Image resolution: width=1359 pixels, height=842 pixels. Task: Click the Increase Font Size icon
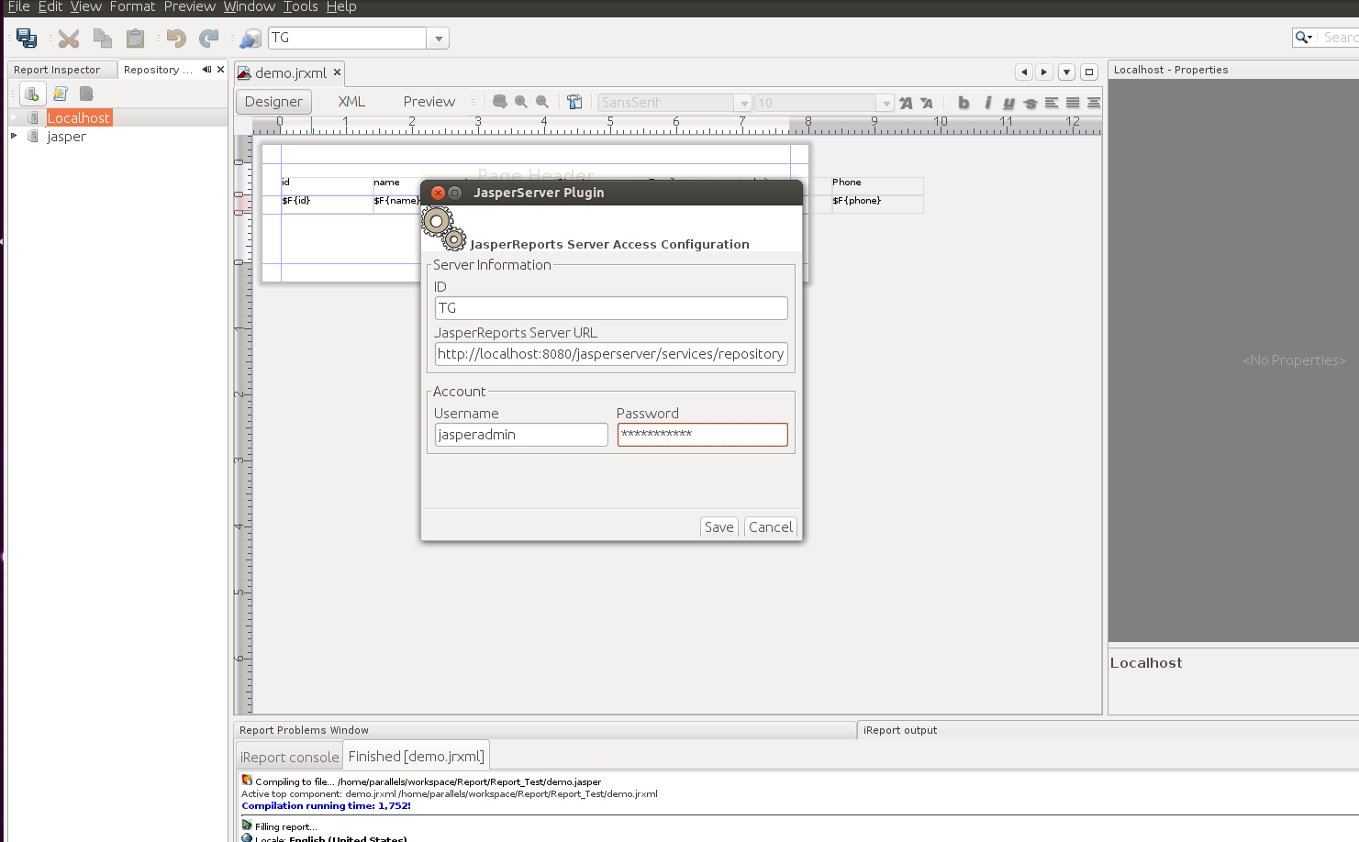(x=906, y=103)
